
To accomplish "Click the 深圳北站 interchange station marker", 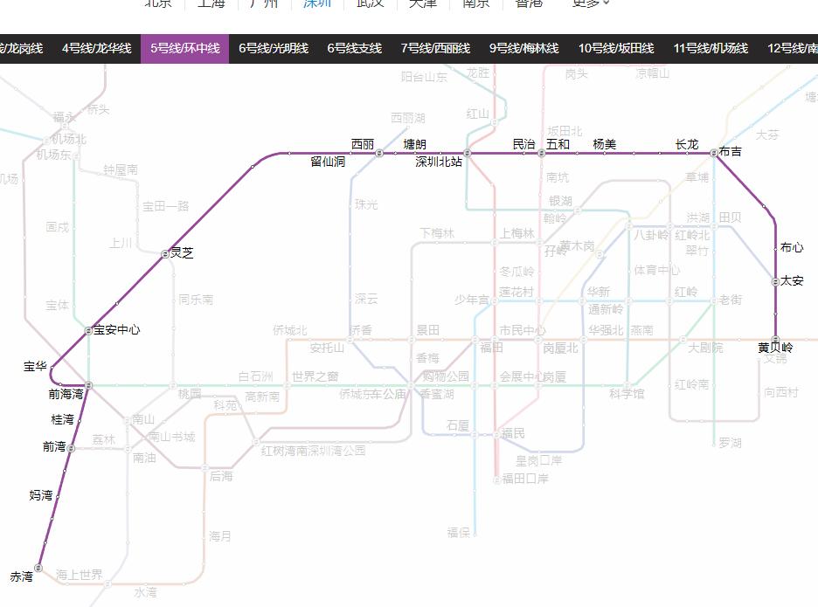I will [467, 154].
